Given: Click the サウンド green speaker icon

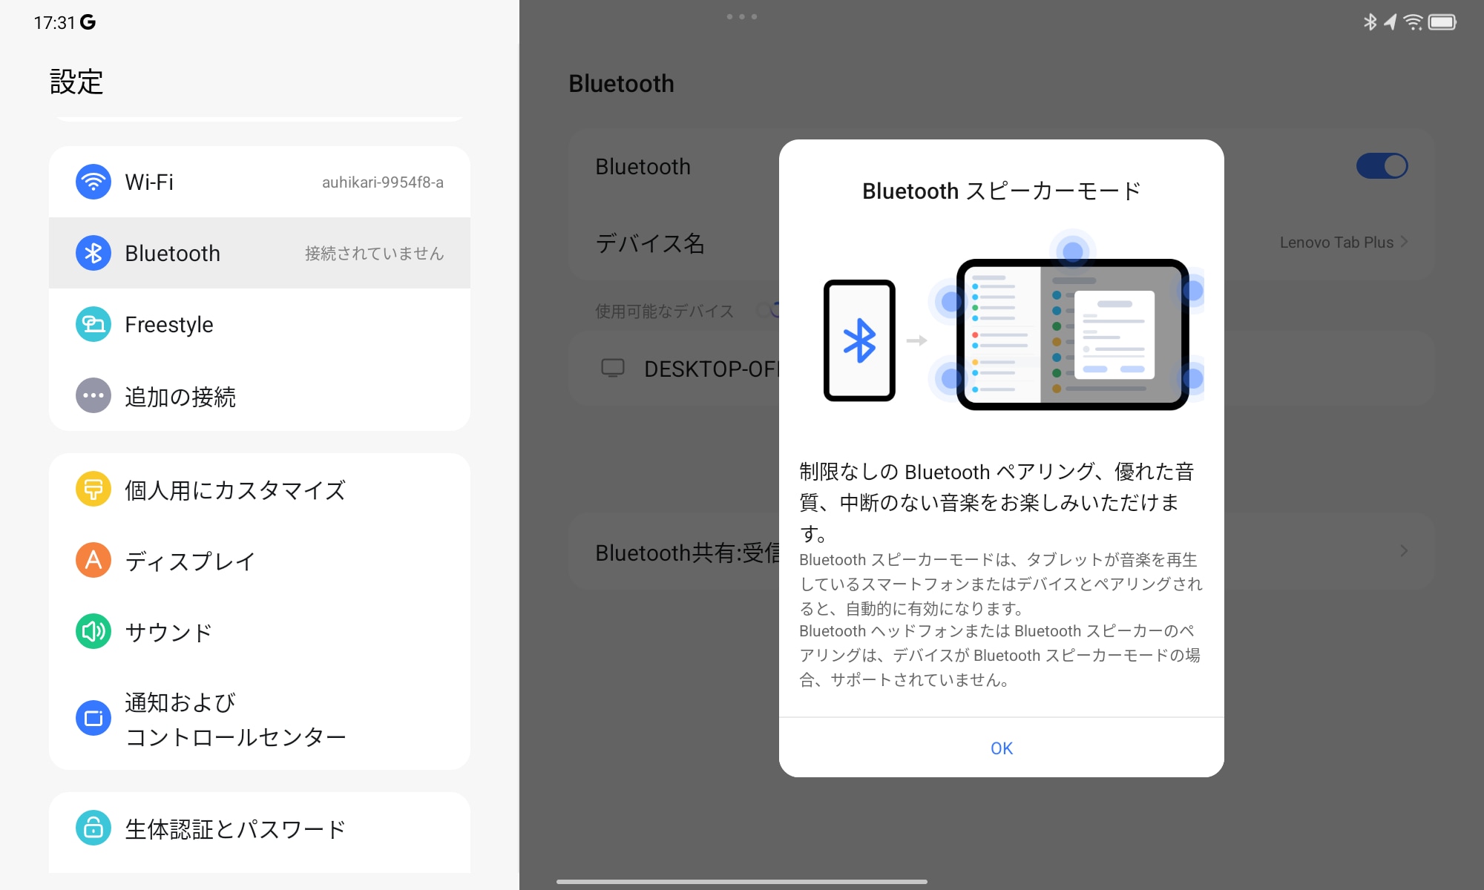Looking at the screenshot, I should point(93,631).
